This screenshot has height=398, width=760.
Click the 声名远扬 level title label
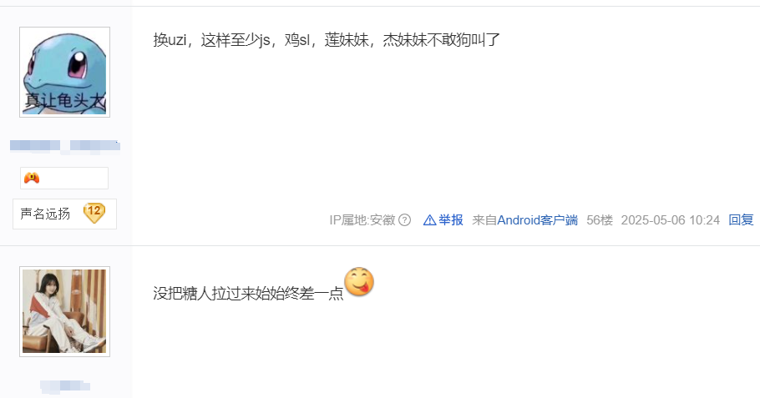coord(45,214)
